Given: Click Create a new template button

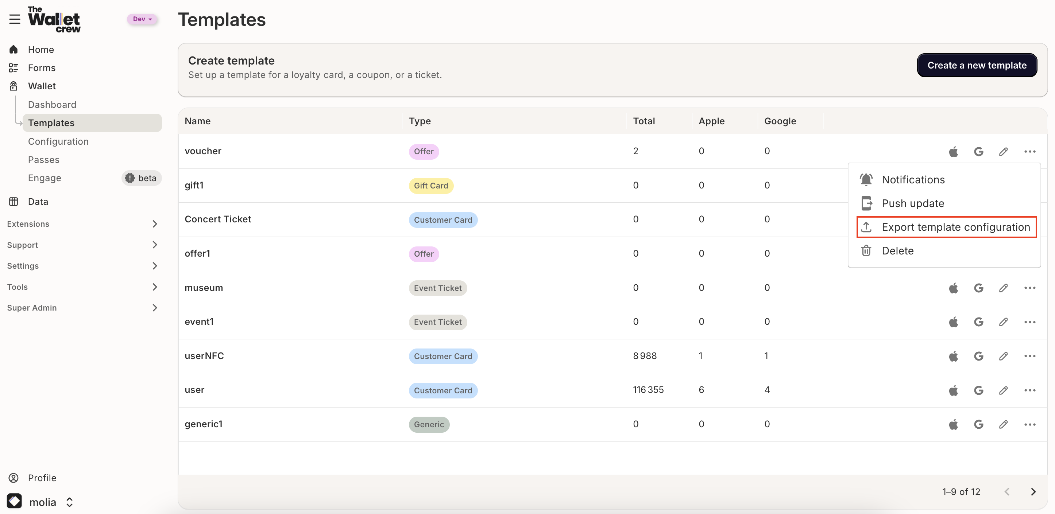Looking at the screenshot, I should click(x=977, y=65).
